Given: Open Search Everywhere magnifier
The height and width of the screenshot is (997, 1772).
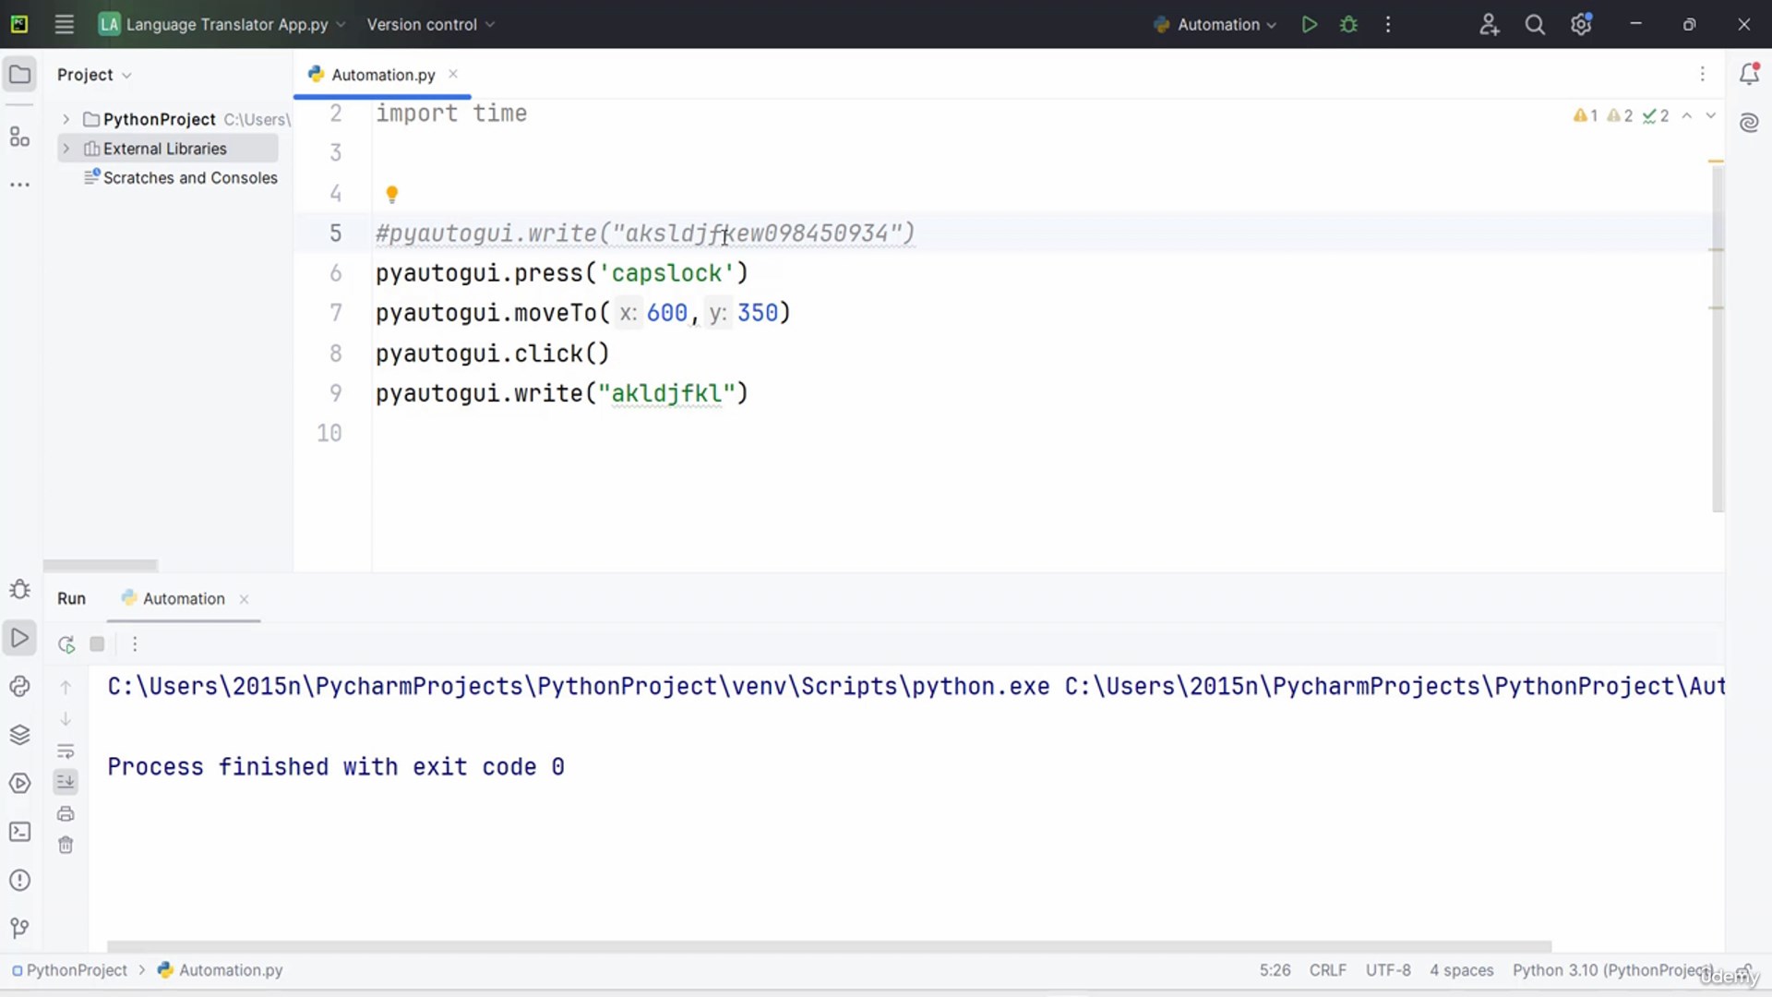Looking at the screenshot, I should (1535, 25).
